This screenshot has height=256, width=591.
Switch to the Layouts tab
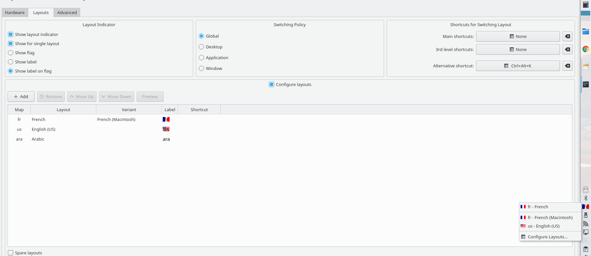click(x=41, y=12)
